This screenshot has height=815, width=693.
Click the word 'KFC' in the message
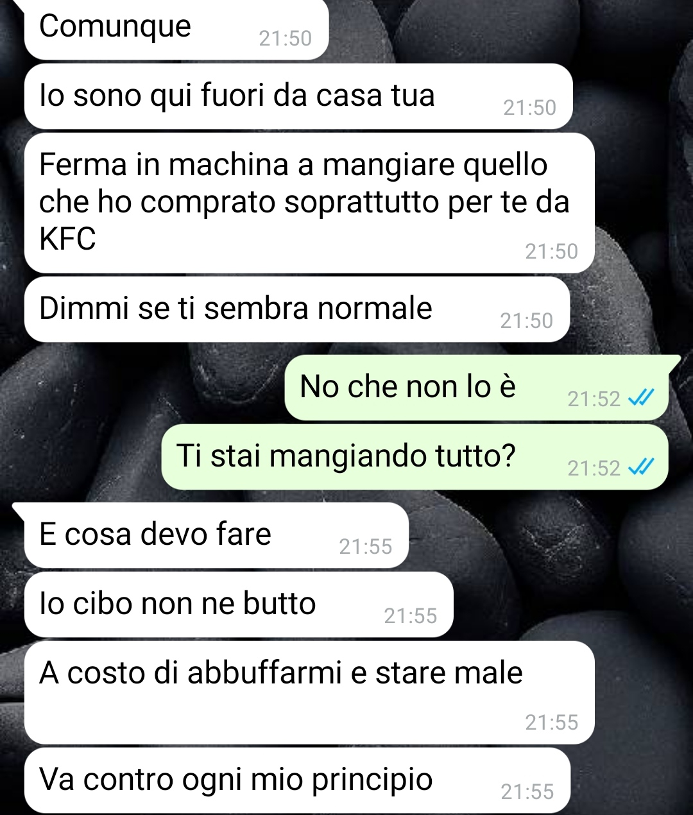coord(67,239)
